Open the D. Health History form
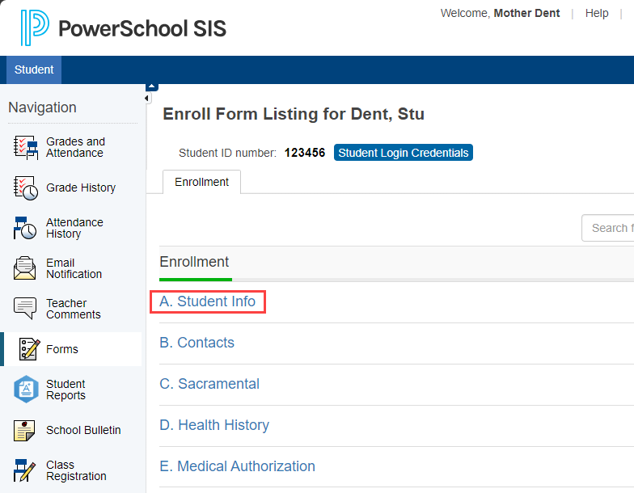 [x=214, y=425]
